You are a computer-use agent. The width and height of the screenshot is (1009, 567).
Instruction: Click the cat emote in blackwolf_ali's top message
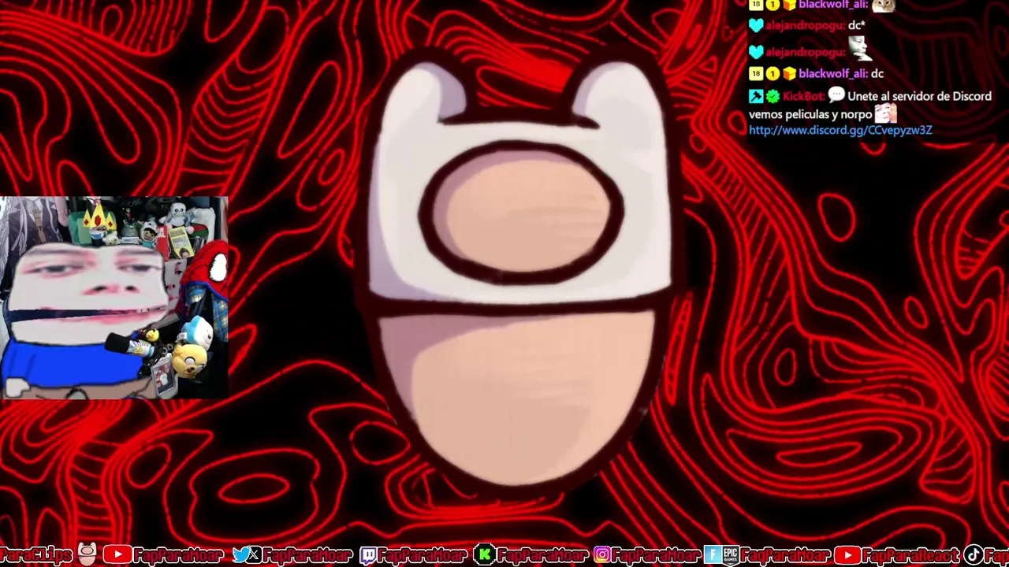[883, 5]
